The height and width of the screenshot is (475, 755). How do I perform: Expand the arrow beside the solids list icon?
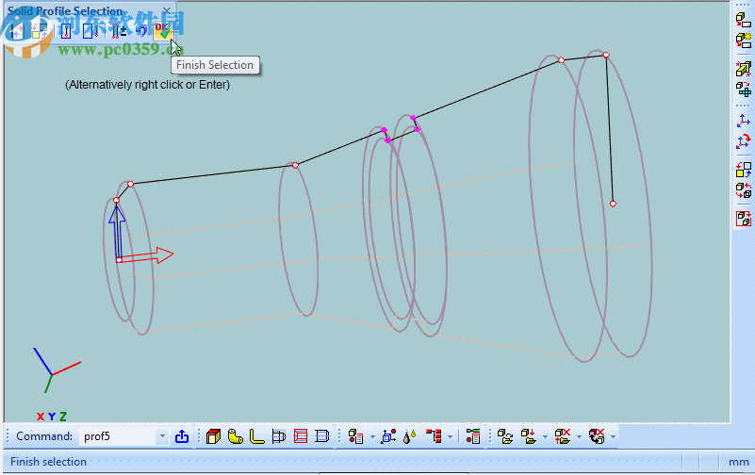pos(372,437)
